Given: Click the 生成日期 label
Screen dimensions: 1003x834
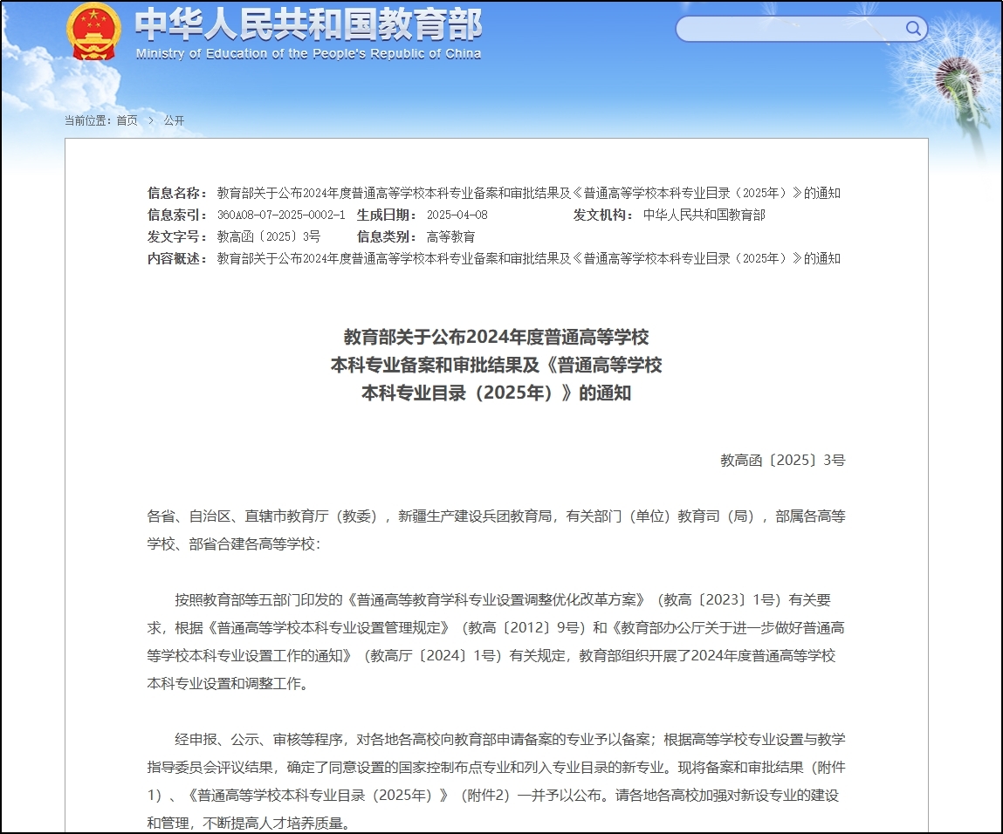Looking at the screenshot, I should coord(387,215).
